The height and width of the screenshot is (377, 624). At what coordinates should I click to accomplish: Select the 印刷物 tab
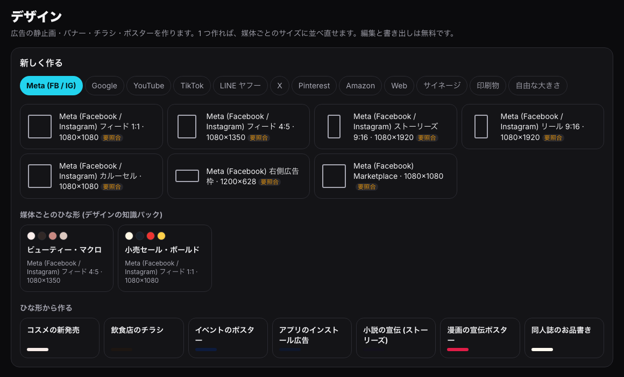[487, 86]
